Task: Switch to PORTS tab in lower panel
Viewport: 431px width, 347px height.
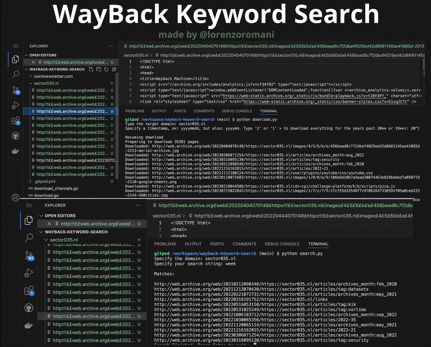Action: click(217, 244)
